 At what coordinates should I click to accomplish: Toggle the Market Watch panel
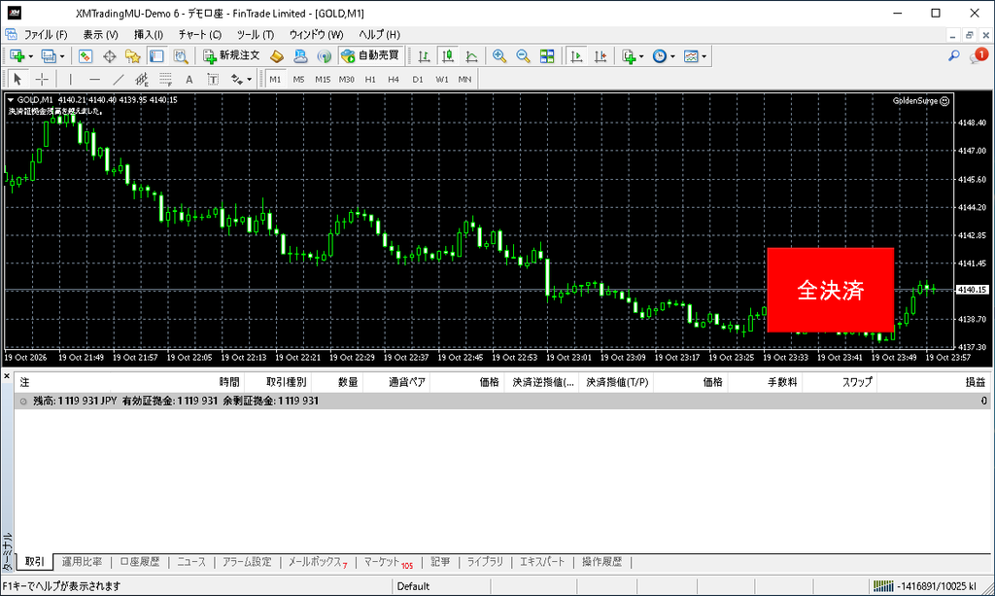click(x=86, y=56)
